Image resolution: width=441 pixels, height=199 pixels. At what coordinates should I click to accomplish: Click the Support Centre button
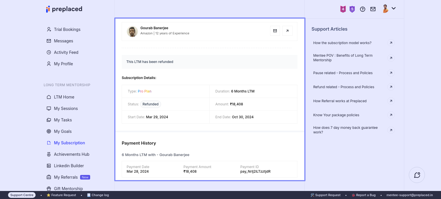(x=22, y=195)
